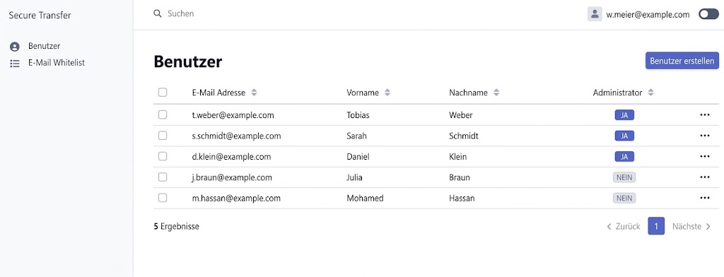Screen dimensions: 724x277
Task: Click the Nachname column header text
Action: [468, 93]
